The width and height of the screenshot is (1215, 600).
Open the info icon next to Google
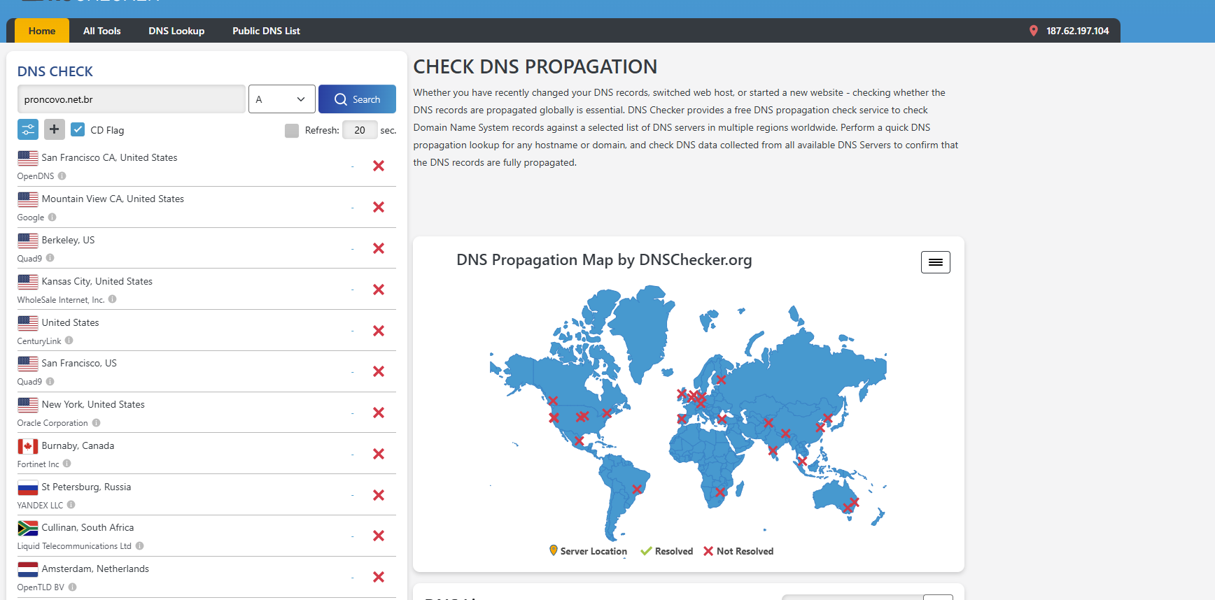click(x=52, y=217)
